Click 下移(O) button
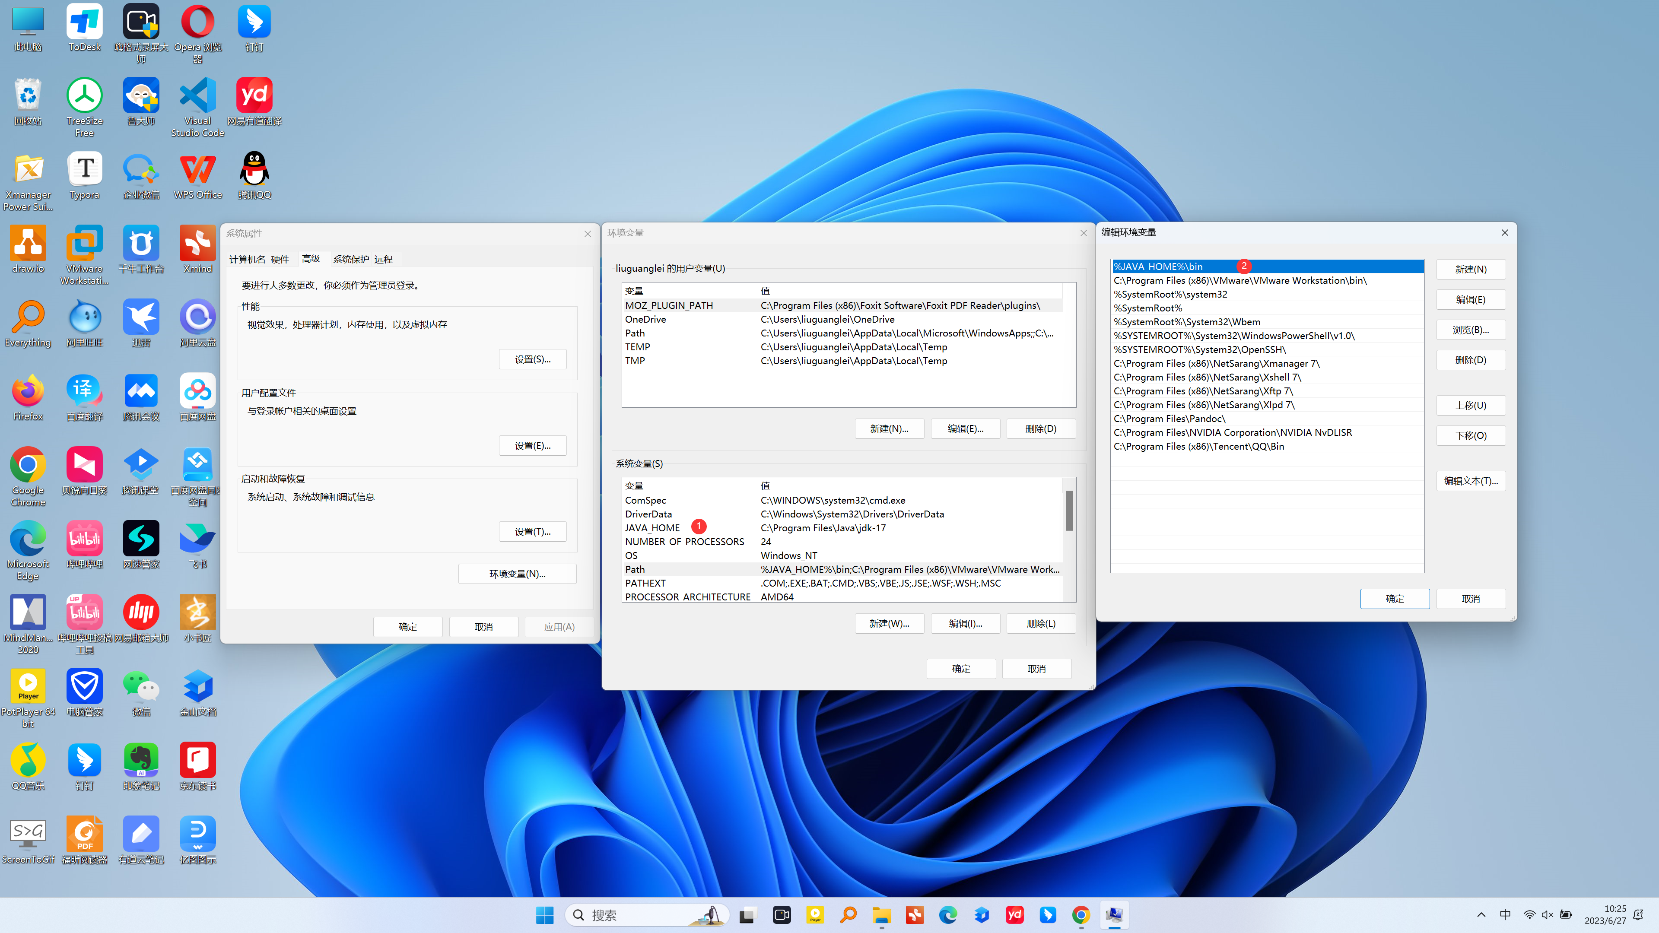 coord(1471,435)
